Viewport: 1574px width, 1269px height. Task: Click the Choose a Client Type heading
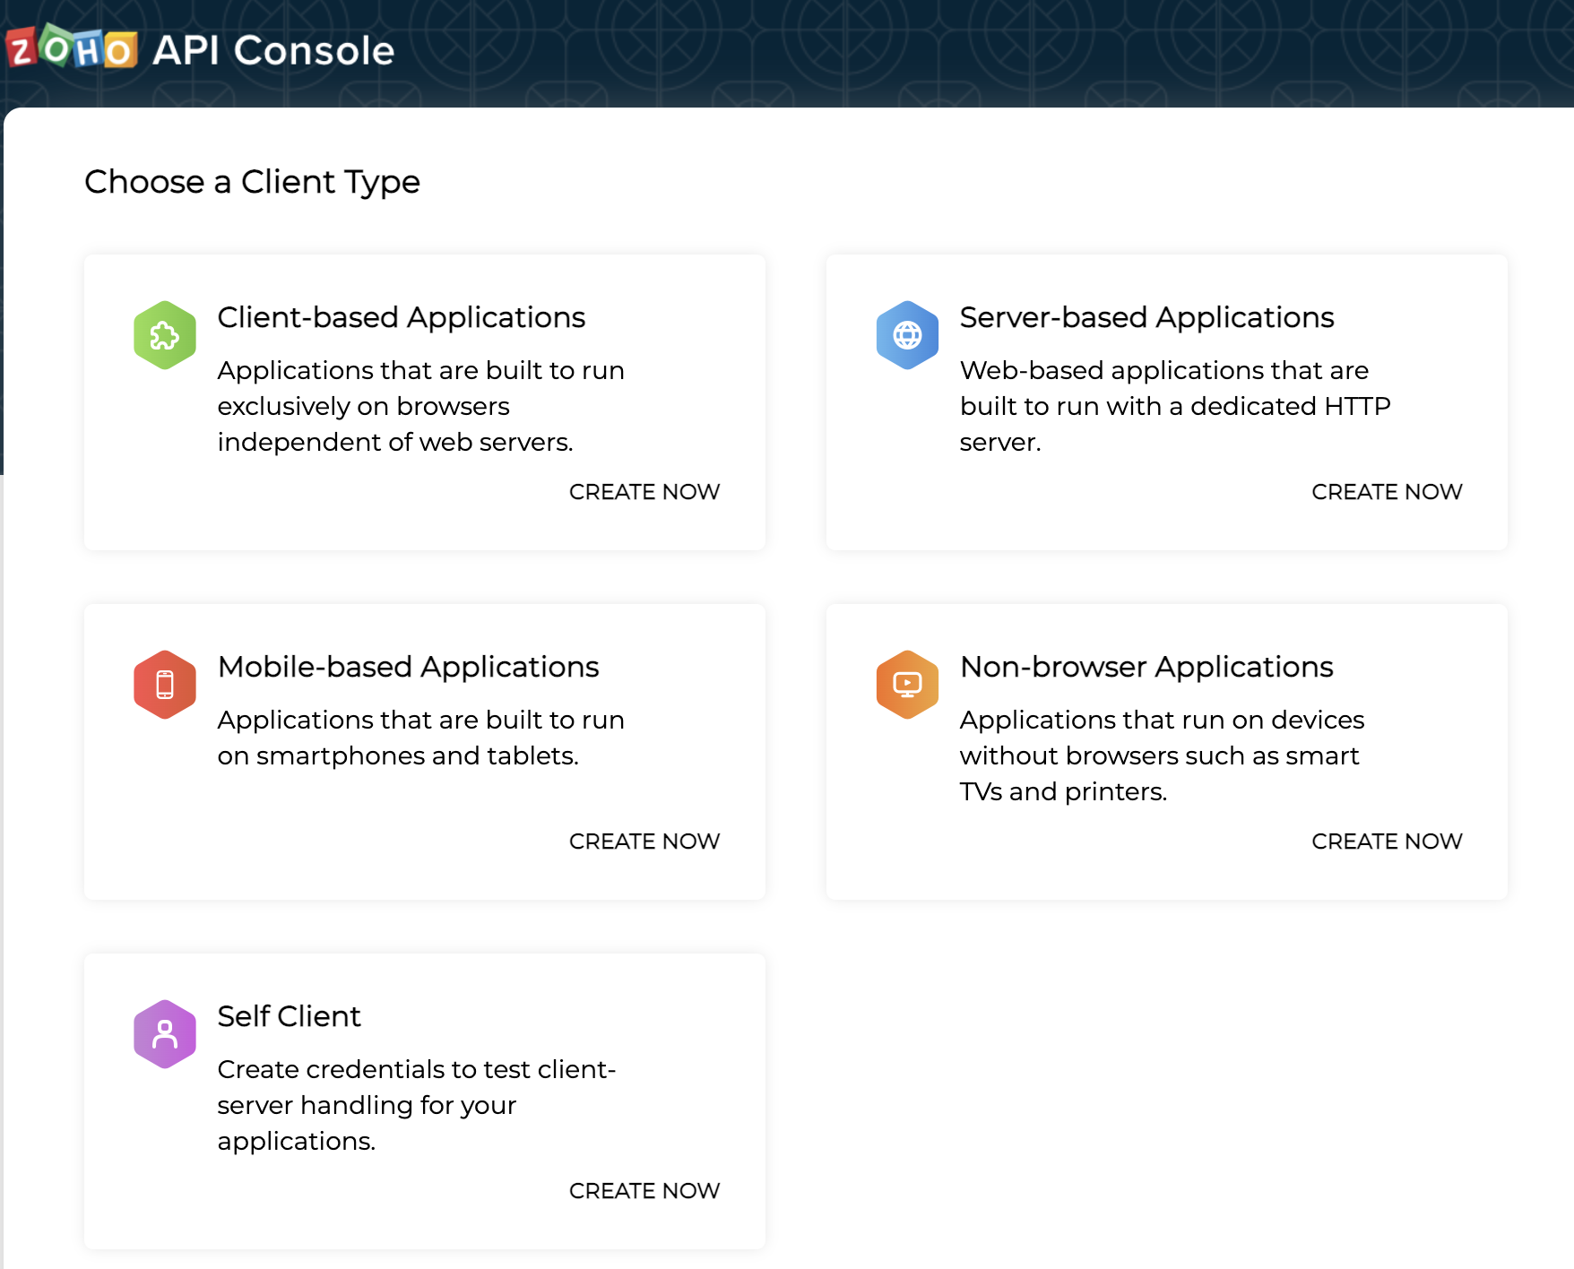pos(252,182)
